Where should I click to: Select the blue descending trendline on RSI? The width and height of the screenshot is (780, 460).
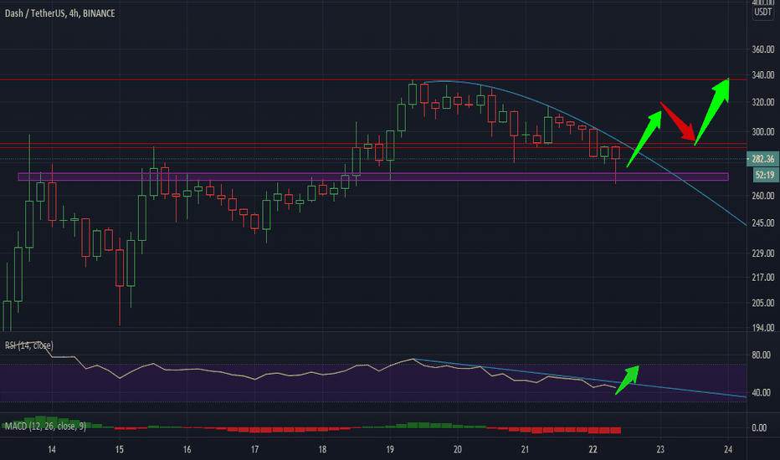pos(579,378)
